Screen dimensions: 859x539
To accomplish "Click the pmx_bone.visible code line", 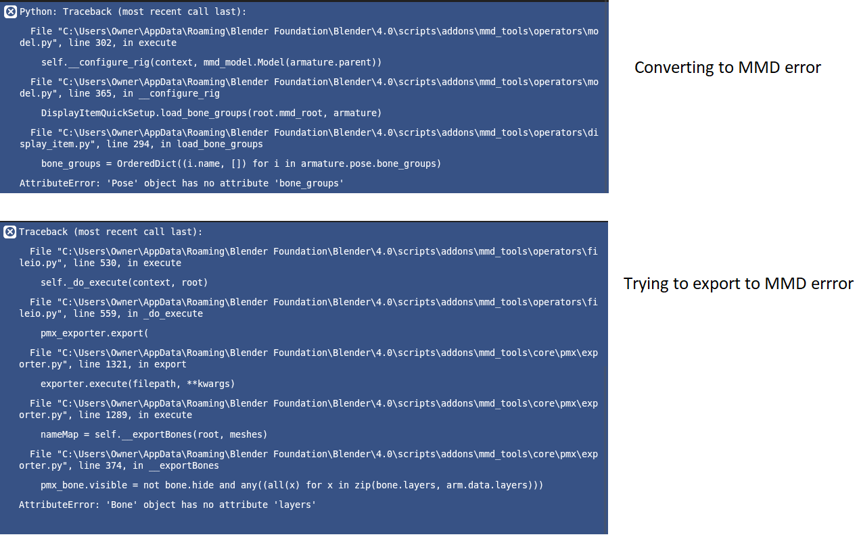I will tap(292, 485).
